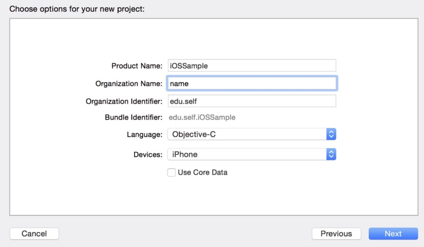
Task: Go back with the Previous button
Action: (x=336, y=234)
